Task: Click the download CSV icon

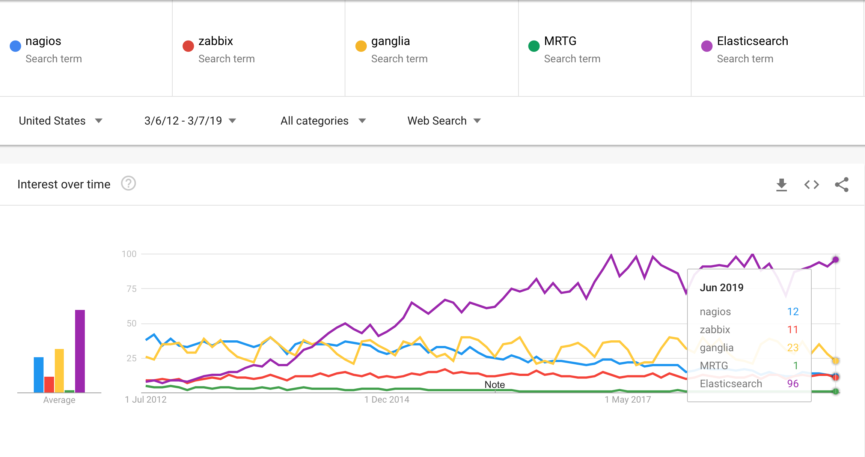Action: tap(781, 185)
